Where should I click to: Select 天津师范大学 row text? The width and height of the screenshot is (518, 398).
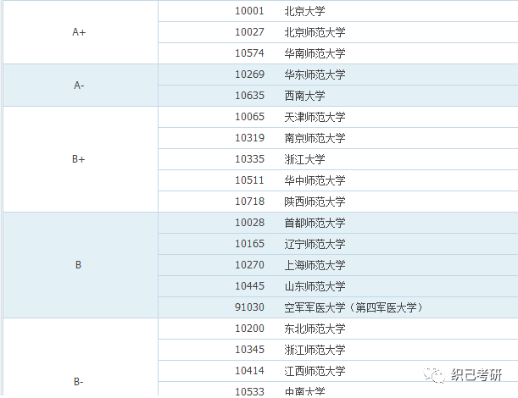(315, 117)
